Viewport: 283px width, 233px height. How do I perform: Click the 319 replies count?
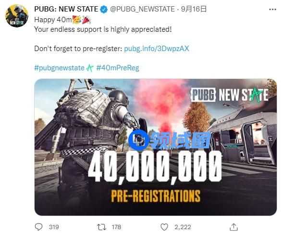(x=54, y=227)
